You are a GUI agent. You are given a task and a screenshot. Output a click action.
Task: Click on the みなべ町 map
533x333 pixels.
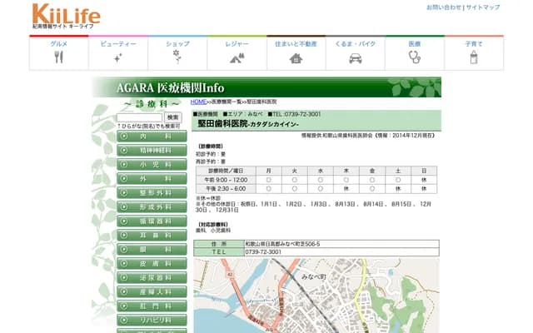pyautogui.click(x=316, y=296)
